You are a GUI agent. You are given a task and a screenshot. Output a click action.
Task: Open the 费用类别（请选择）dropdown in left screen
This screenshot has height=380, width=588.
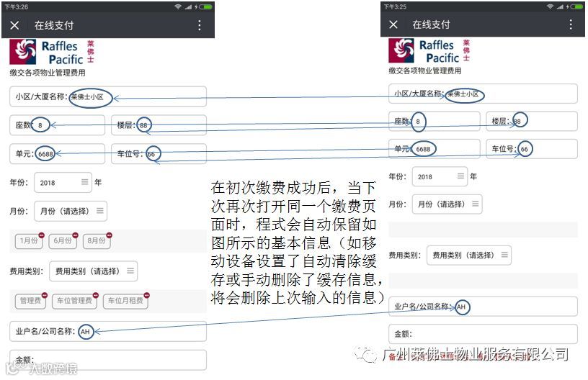coord(94,271)
